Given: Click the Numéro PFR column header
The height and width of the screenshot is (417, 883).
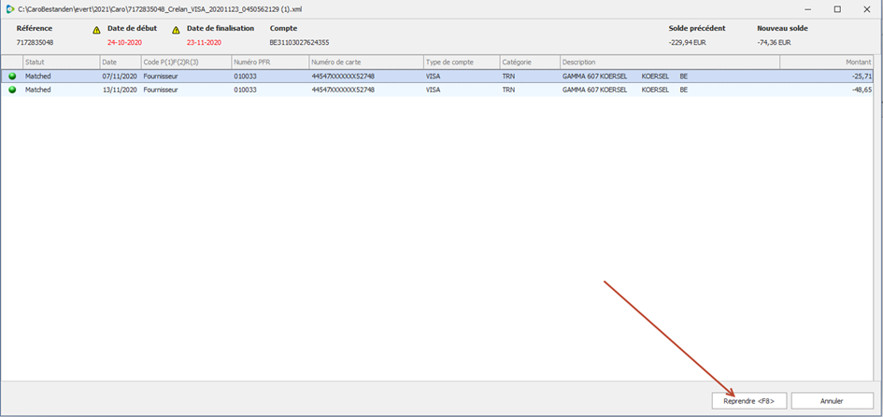Looking at the screenshot, I should (x=270, y=62).
